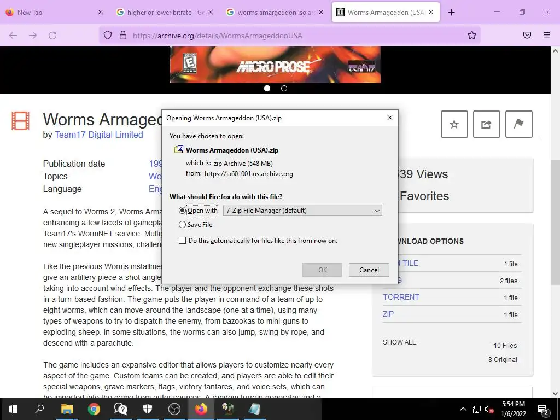
Task: Bookmark this page with the star
Action: [x=472, y=35]
